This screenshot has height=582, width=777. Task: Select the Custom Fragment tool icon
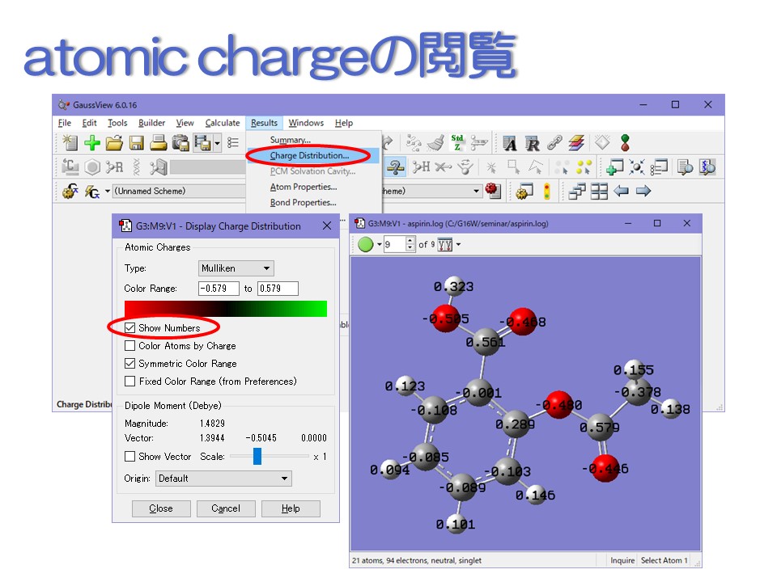(x=159, y=167)
